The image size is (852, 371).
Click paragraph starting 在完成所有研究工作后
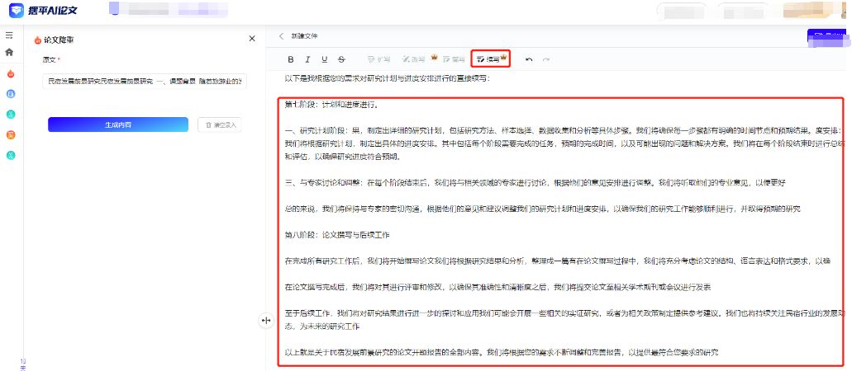tap(558, 261)
